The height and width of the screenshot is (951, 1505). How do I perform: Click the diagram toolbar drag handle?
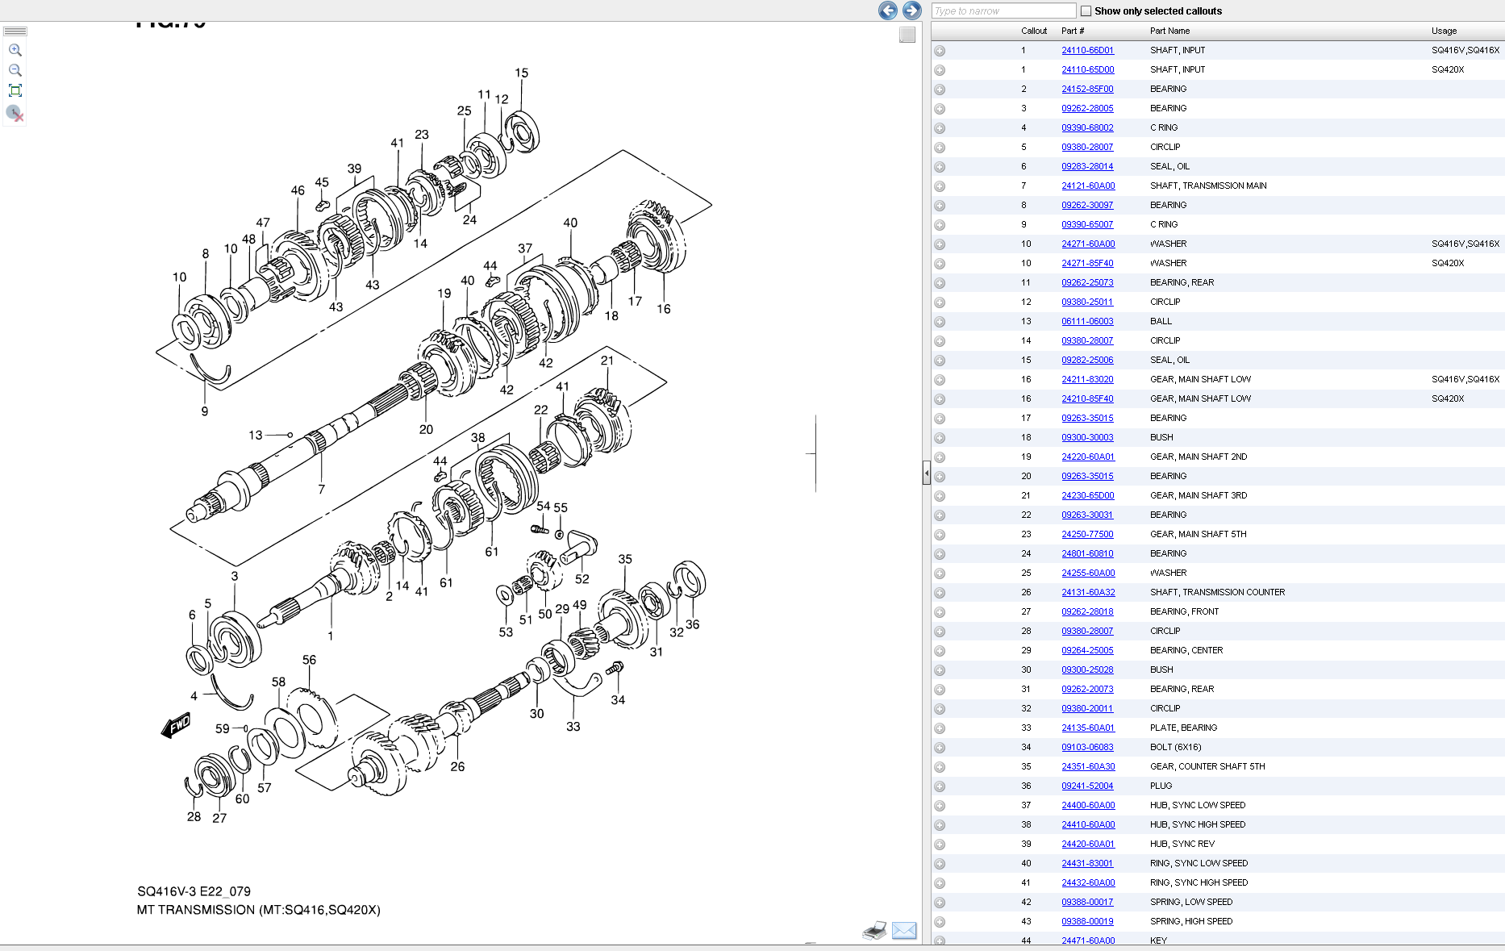coord(15,31)
